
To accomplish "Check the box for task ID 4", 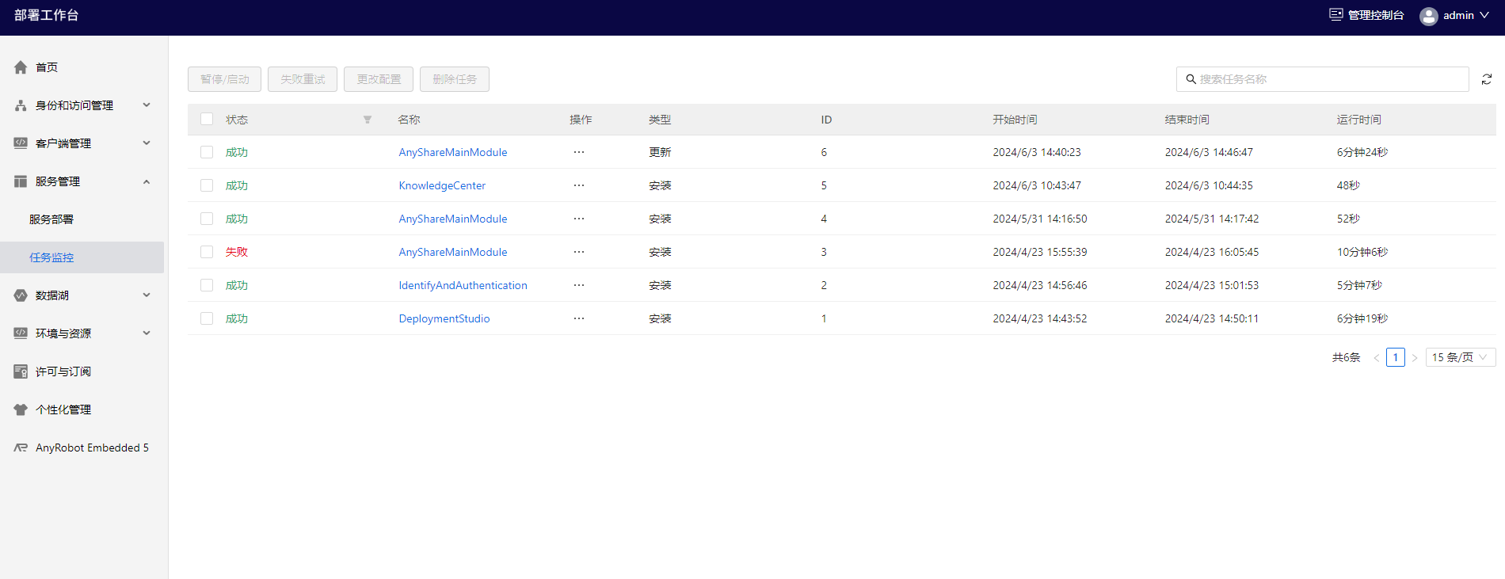I will coord(207,219).
